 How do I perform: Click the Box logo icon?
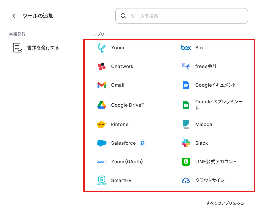click(x=186, y=48)
